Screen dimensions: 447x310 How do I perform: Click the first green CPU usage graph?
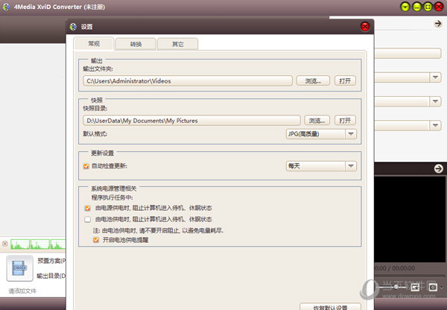point(20,244)
